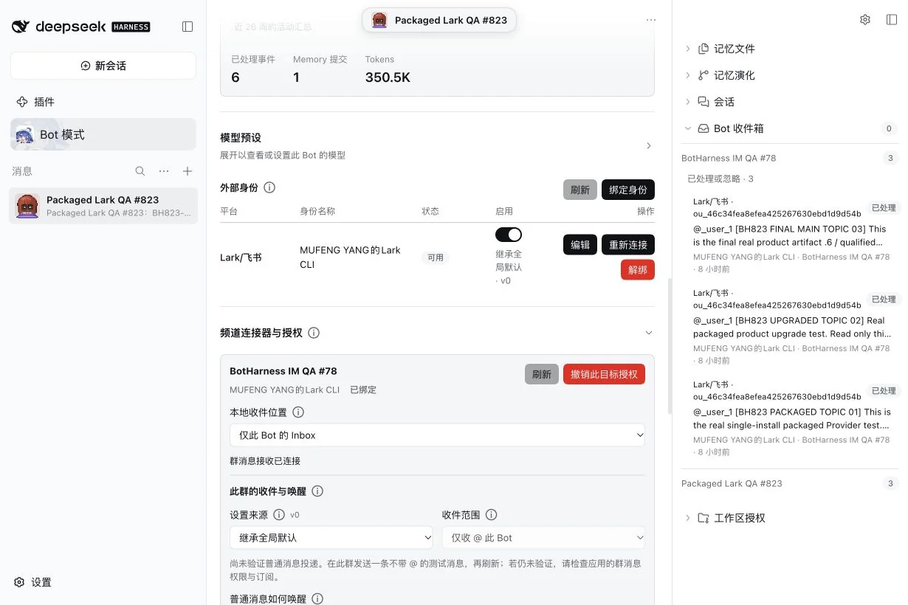Image resolution: width=908 pixels, height=605 pixels.
Task: Expand the 模型预设 section chevron
Action: (649, 146)
